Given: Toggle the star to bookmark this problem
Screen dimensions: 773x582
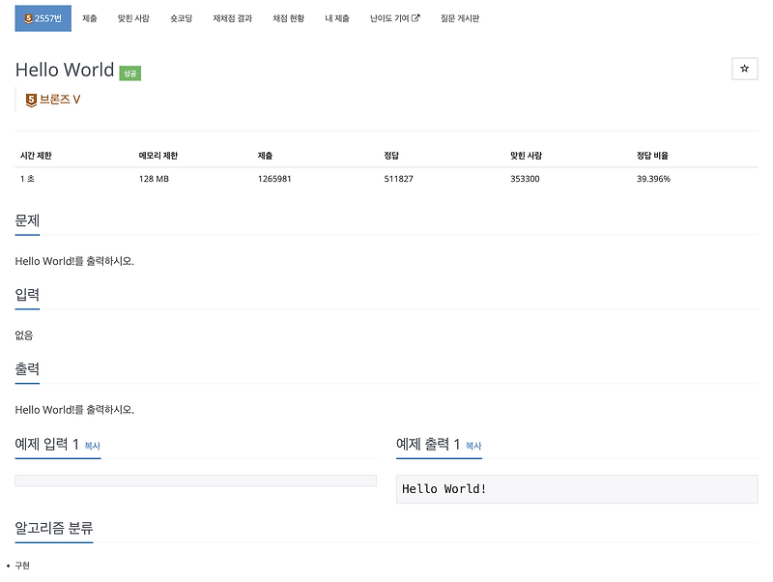Looking at the screenshot, I should pos(744,69).
